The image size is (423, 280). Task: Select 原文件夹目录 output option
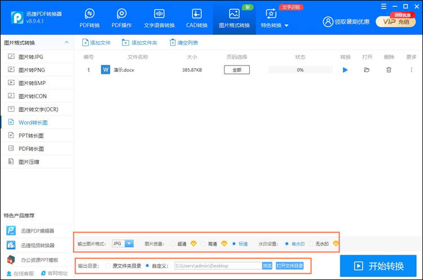tap(124, 266)
